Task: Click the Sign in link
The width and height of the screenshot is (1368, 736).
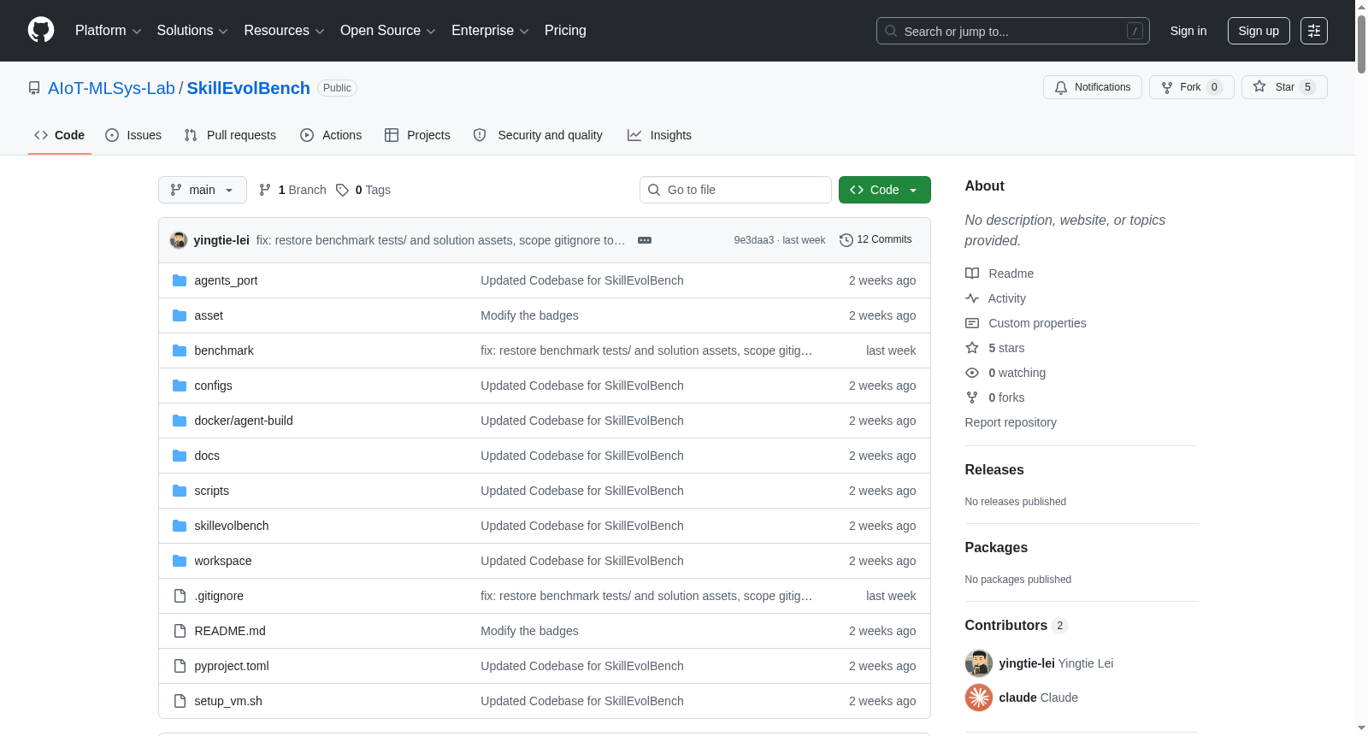Action: 1188,31
